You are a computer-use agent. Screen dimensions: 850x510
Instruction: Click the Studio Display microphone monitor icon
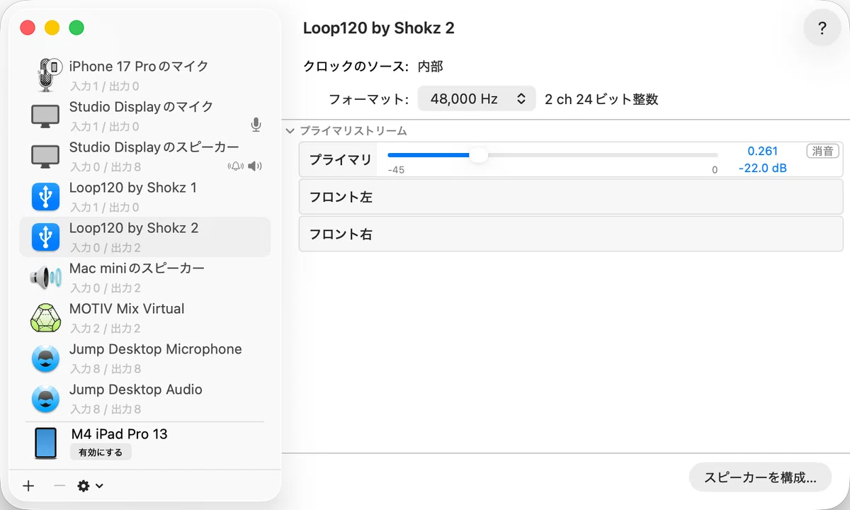coord(46,116)
